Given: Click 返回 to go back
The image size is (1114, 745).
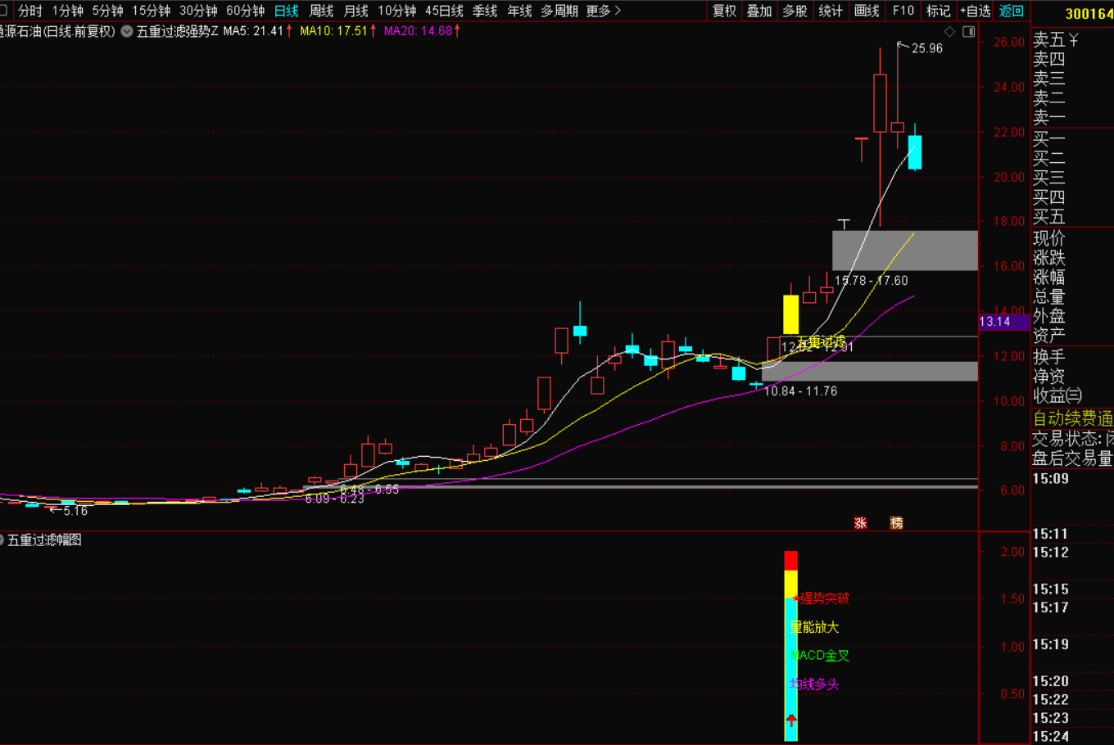Looking at the screenshot, I should click(1012, 11).
